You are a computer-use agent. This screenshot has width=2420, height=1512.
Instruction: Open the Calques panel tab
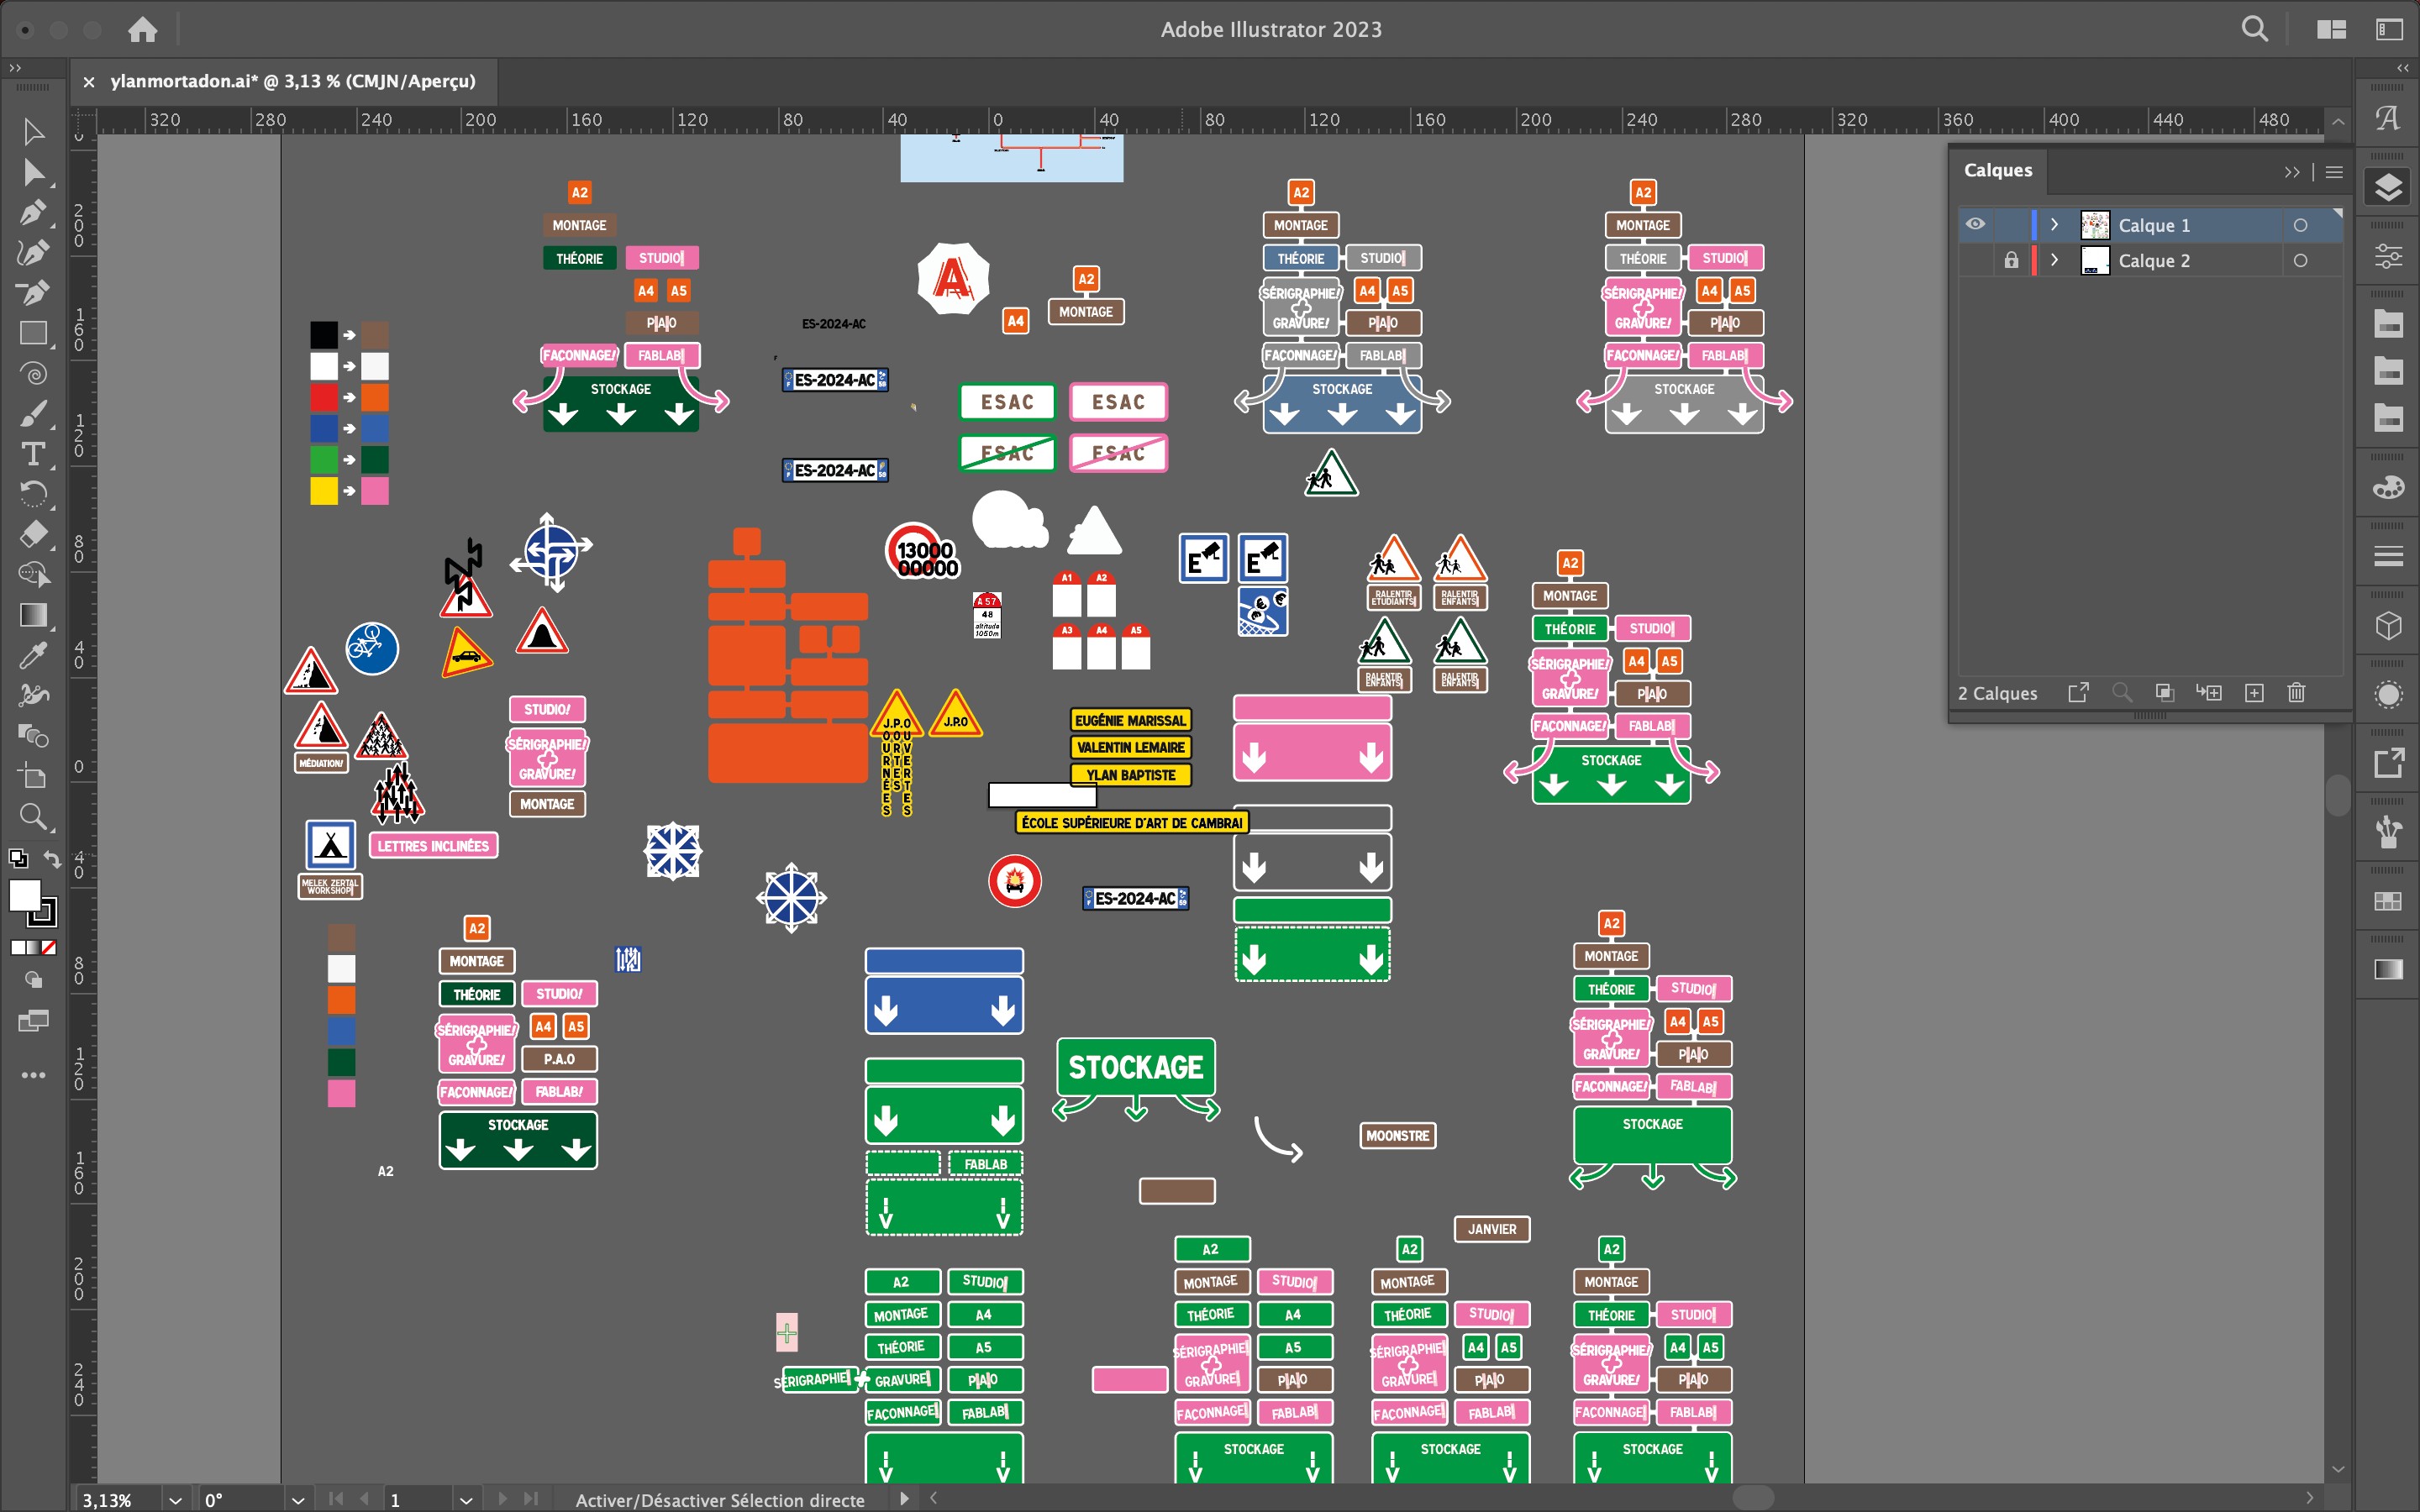(x=1997, y=170)
